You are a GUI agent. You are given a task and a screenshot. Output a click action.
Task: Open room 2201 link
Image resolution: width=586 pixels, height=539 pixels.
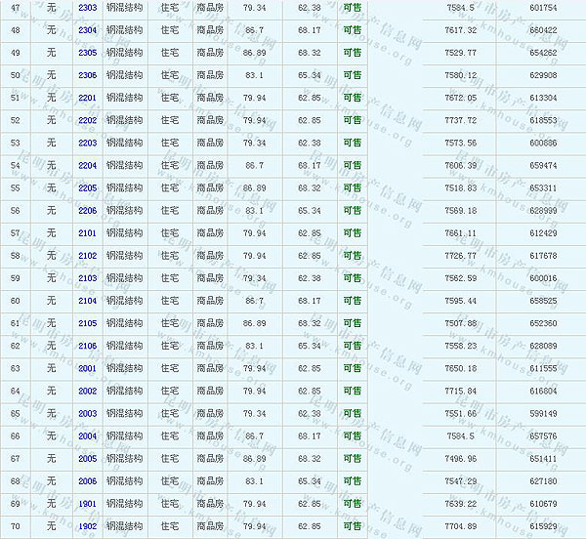[87, 98]
